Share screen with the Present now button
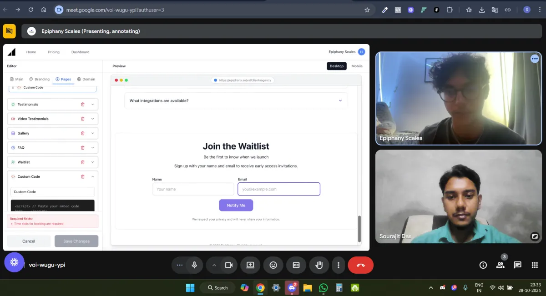The image size is (546, 296). pos(250,265)
